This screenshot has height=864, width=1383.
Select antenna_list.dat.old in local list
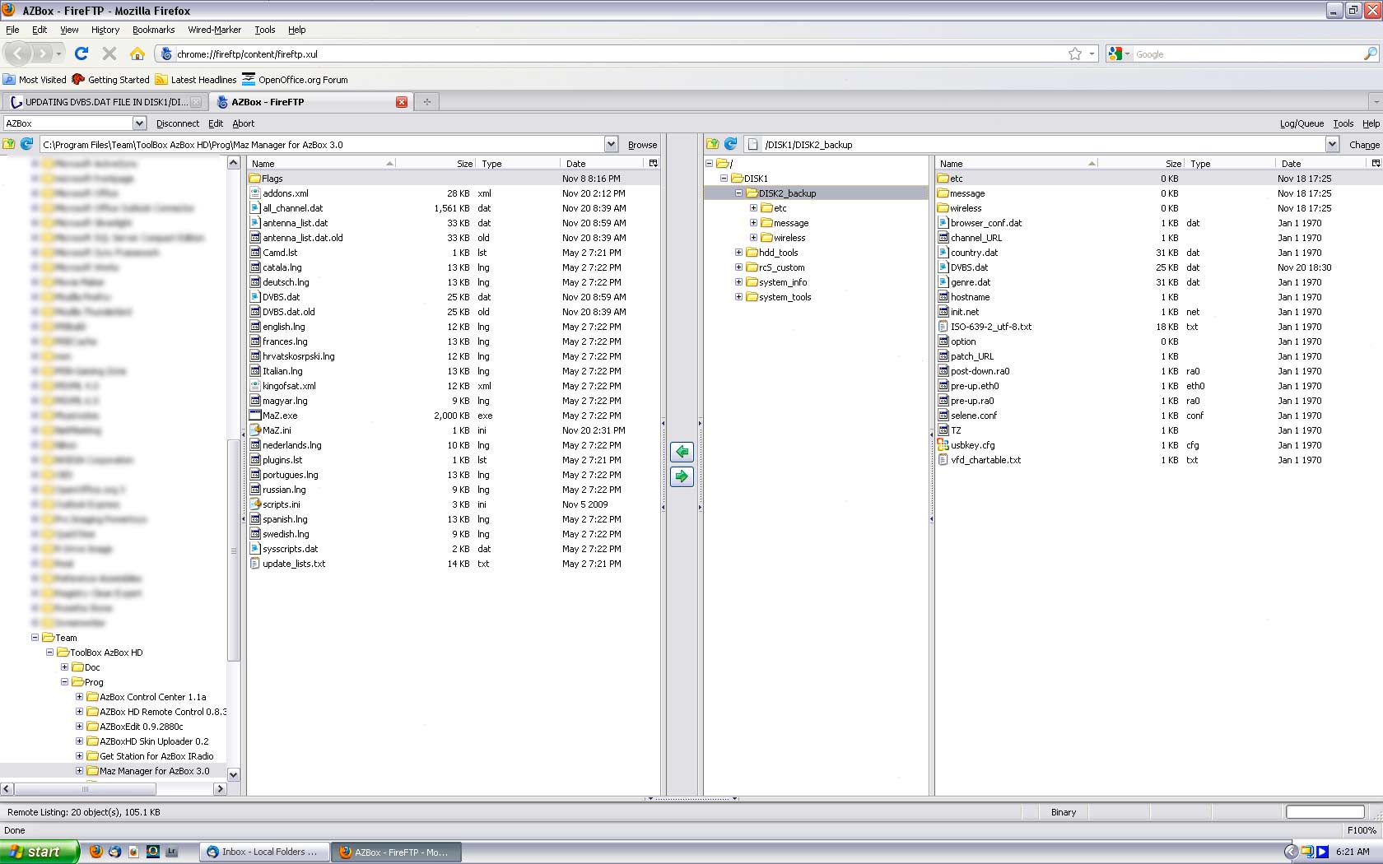[302, 238]
